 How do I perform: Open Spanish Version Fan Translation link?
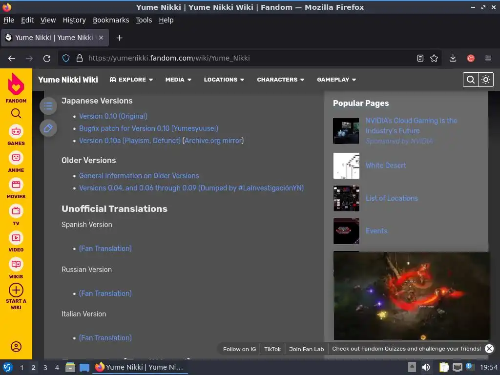pyautogui.click(x=105, y=249)
